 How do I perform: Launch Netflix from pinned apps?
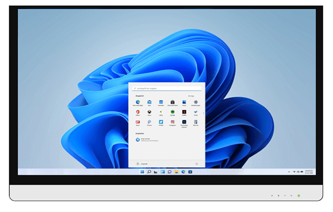[184, 113]
